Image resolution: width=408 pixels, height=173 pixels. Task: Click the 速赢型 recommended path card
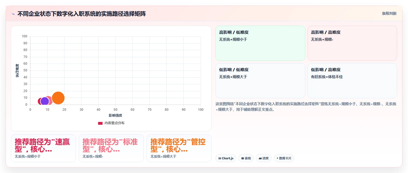click(x=43, y=148)
